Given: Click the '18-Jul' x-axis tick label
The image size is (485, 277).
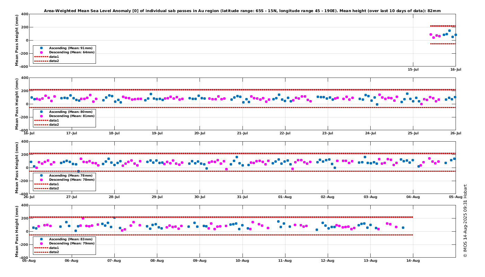Looking at the screenshot, I should [x=114, y=133].
